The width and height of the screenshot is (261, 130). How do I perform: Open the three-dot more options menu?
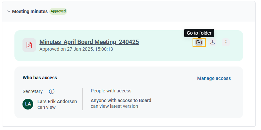(x=226, y=42)
